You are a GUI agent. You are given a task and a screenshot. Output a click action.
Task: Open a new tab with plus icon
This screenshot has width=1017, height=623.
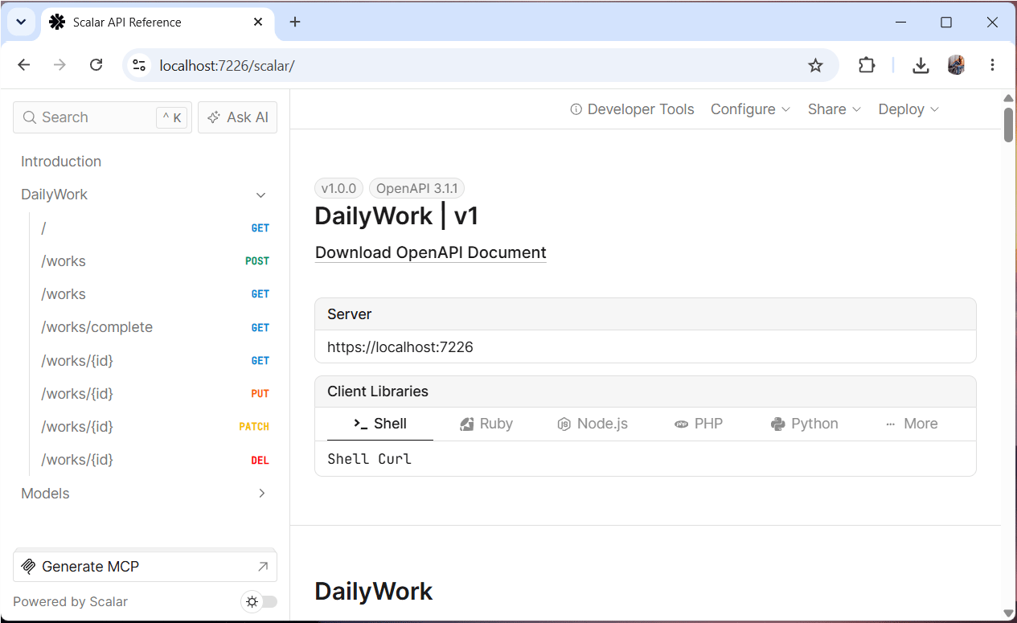[295, 22]
